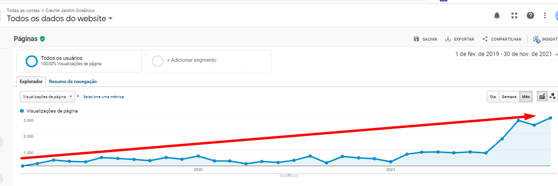Screen dimensions: 558x186
Task: Click Todas as contas breadcrumb
Action: pos(23,11)
